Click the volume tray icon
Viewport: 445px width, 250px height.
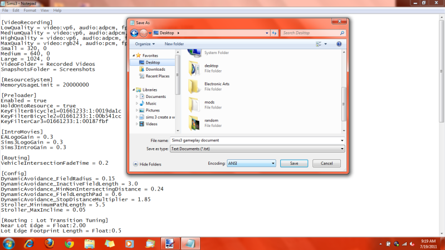pyautogui.click(x=412, y=244)
